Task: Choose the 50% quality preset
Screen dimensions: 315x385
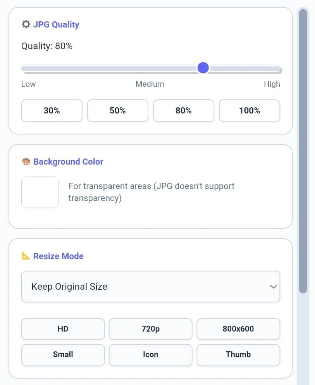Action: click(117, 111)
